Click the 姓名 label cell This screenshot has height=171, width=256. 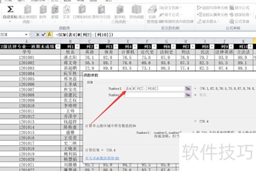tap(70, 52)
